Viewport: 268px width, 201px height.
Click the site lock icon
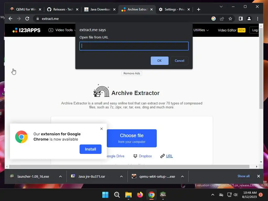point(38,19)
